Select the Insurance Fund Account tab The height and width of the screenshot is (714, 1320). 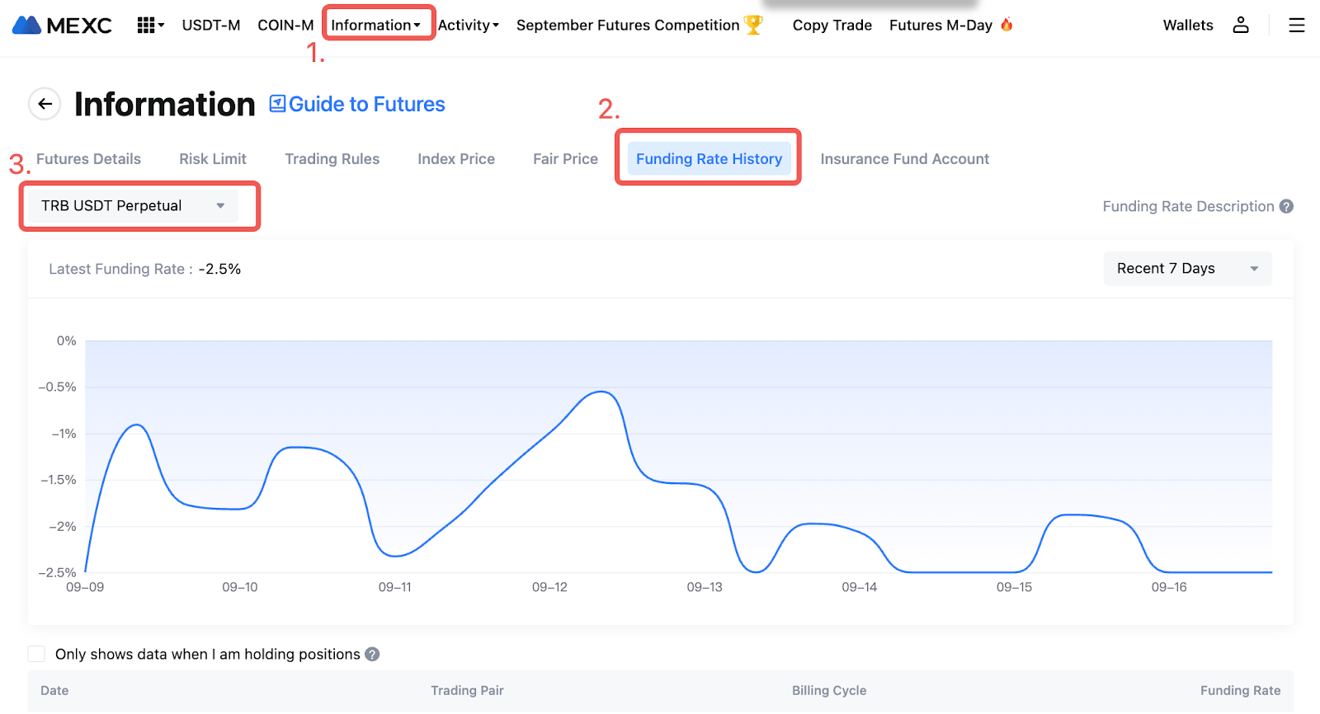point(904,159)
